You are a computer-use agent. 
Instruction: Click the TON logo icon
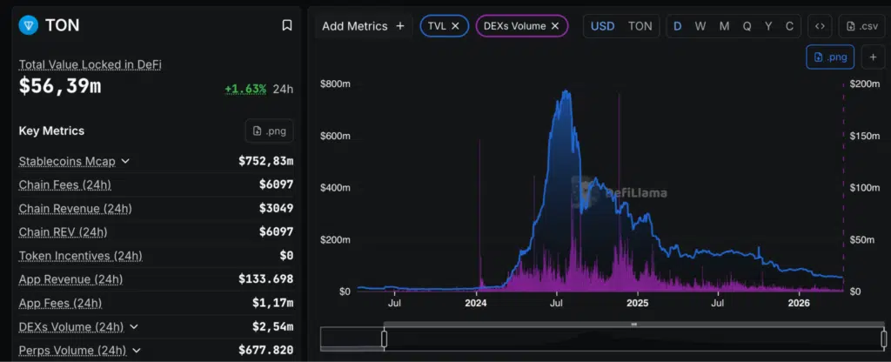click(x=29, y=26)
